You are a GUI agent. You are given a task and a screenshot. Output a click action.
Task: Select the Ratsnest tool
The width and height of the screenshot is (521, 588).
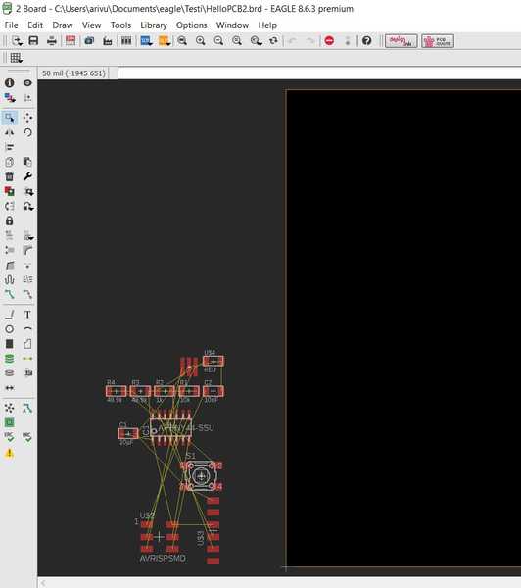[x=10, y=408]
